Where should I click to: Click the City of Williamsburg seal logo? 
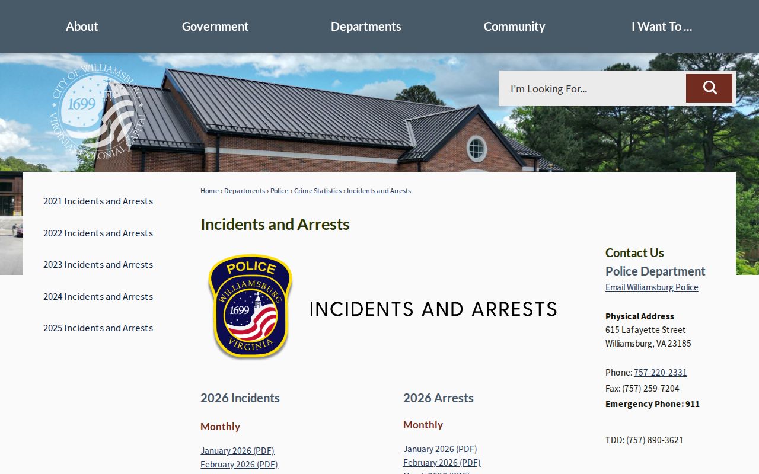click(97, 111)
